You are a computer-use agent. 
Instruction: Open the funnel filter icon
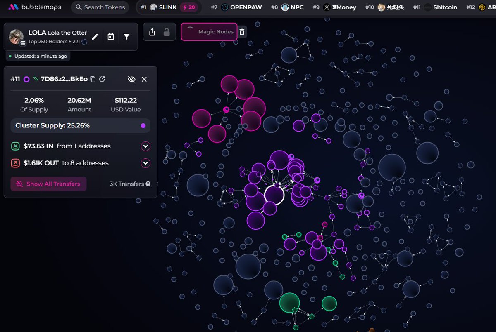click(x=126, y=37)
